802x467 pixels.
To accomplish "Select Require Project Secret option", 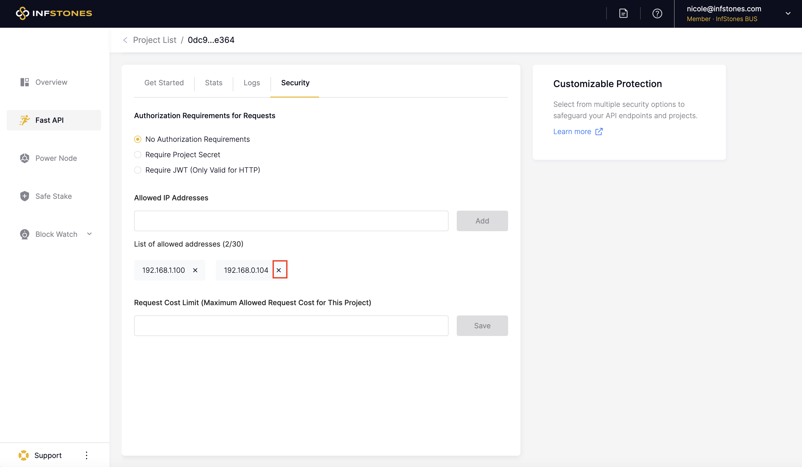I will pyautogui.click(x=137, y=155).
